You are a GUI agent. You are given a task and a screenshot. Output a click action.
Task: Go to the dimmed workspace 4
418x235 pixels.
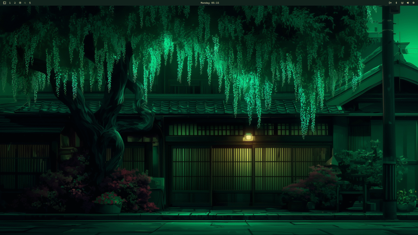click(25, 3)
